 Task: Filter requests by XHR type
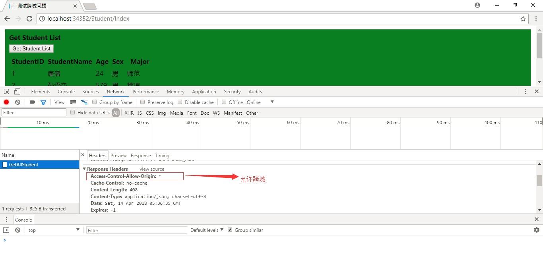click(x=129, y=113)
